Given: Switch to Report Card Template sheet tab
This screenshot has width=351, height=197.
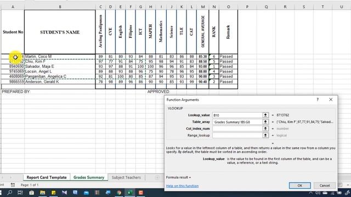Looking at the screenshot, I should click(x=47, y=177).
